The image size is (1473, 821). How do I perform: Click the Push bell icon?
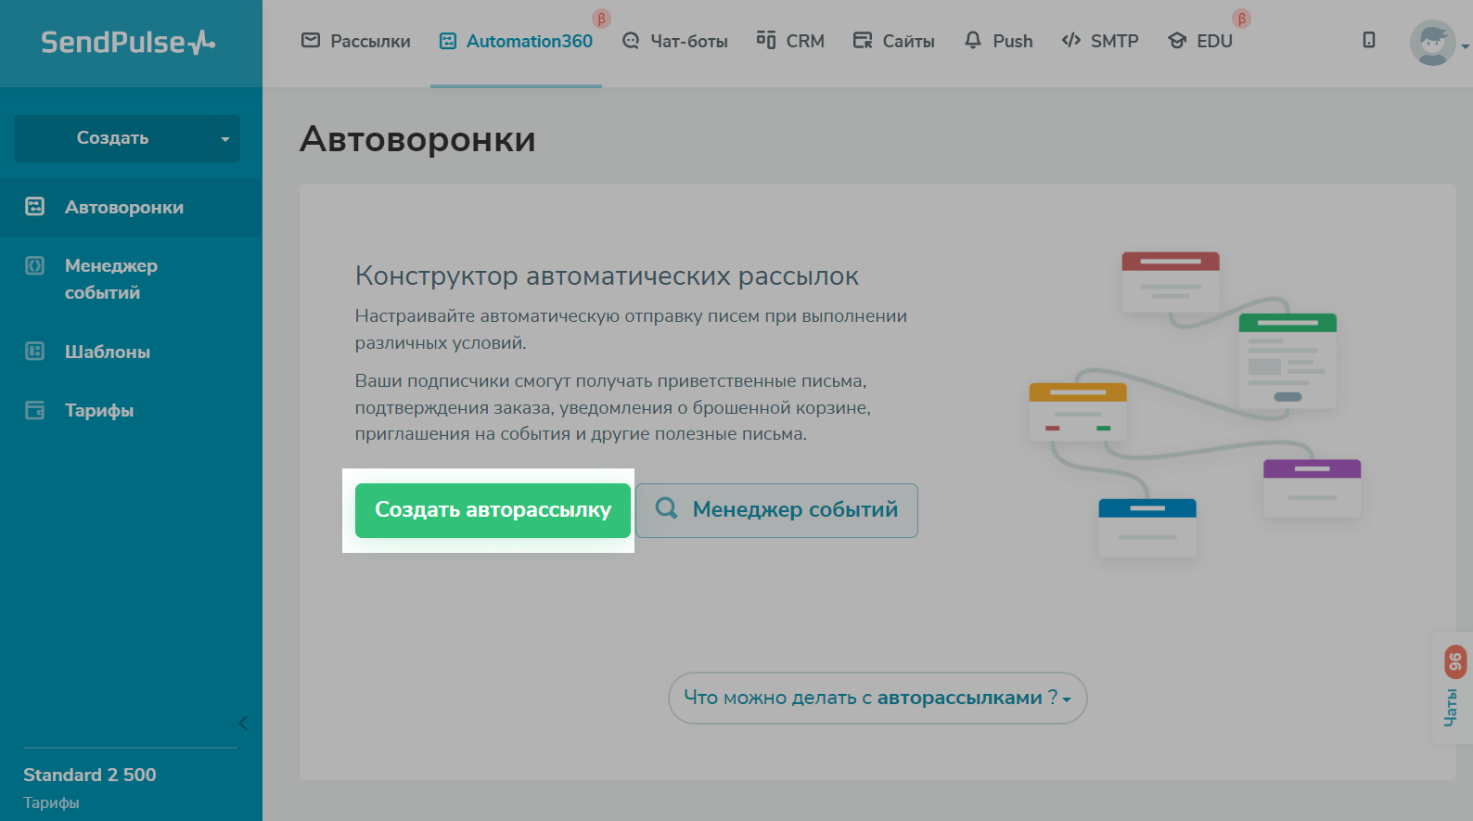(x=973, y=40)
